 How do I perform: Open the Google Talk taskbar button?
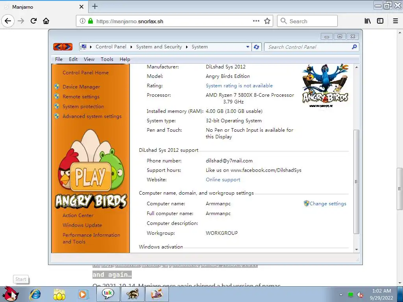(108, 294)
